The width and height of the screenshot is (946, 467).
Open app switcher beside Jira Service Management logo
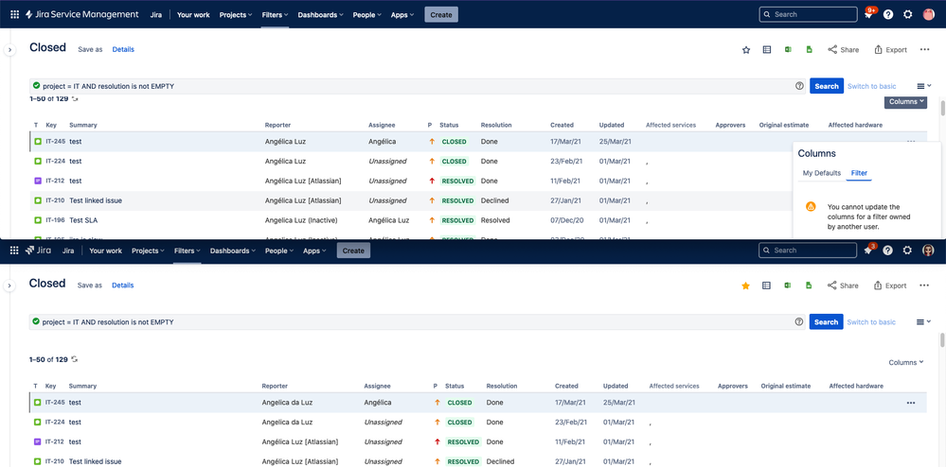(14, 14)
